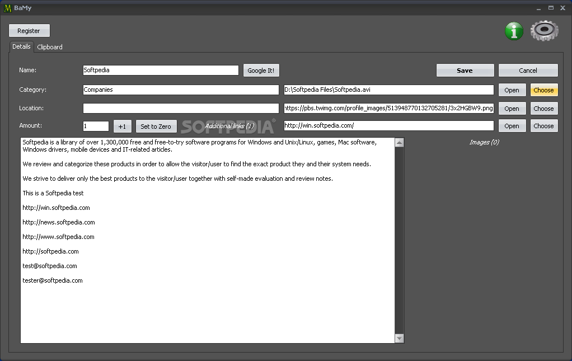Click the Additional links (1) label
Screen dimensions: 572x361
[x=229, y=126]
